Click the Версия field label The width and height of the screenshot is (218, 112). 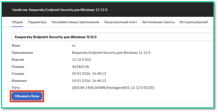tap(18, 60)
